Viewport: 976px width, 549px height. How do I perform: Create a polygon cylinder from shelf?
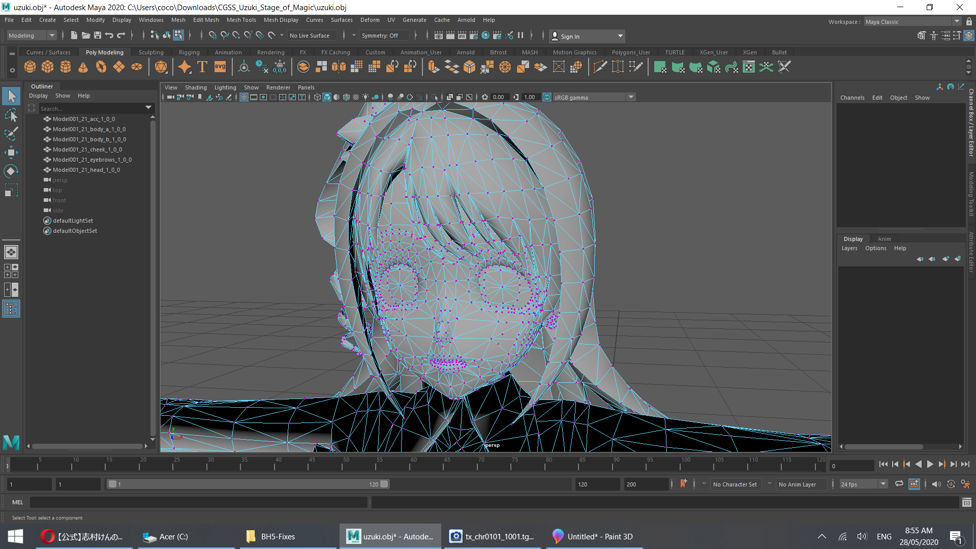[x=66, y=67]
